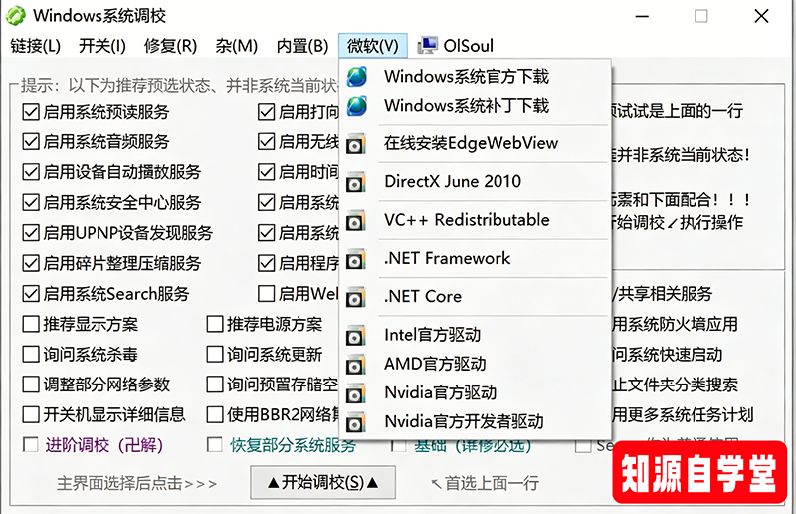Enable 推荐显示方案 checkbox
This screenshot has height=514, width=796.
pyautogui.click(x=31, y=324)
